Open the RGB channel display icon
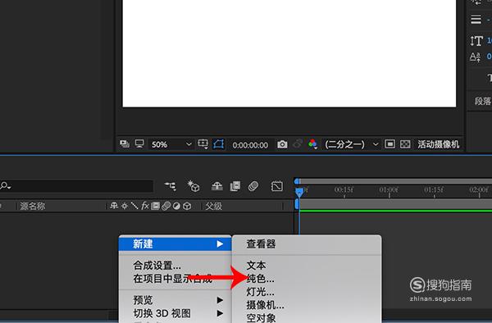This screenshot has width=492, height=323. pos(312,144)
